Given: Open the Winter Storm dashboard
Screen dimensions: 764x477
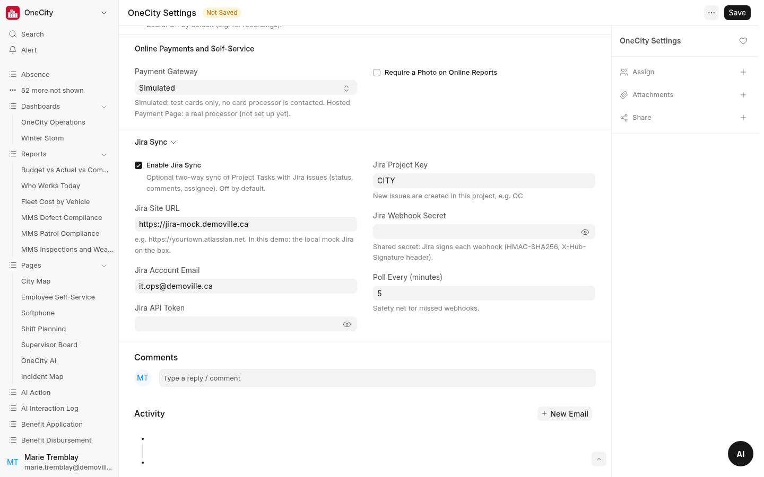Looking at the screenshot, I should click(x=42, y=138).
